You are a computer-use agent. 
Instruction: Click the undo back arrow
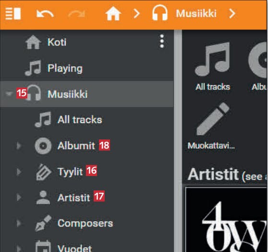click(x=45, y=13)
